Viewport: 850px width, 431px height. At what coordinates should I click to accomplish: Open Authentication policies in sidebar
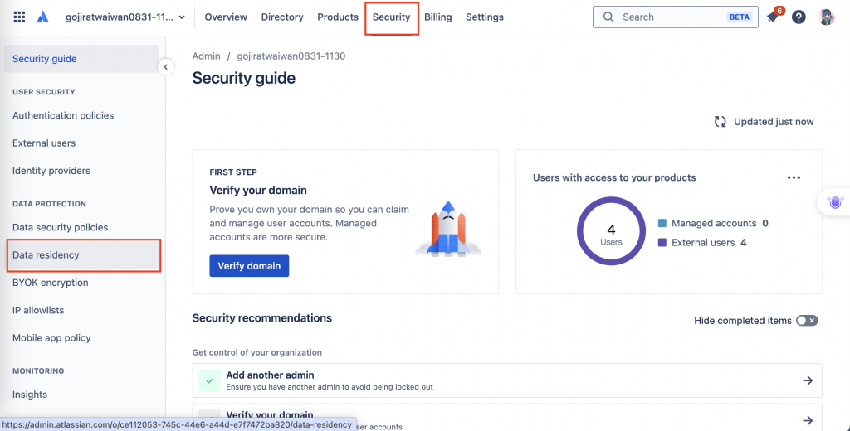click(63, 116)
